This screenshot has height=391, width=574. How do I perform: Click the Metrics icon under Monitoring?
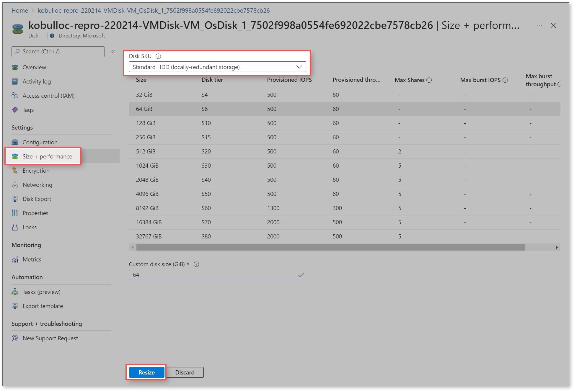(x=15, y=259)
